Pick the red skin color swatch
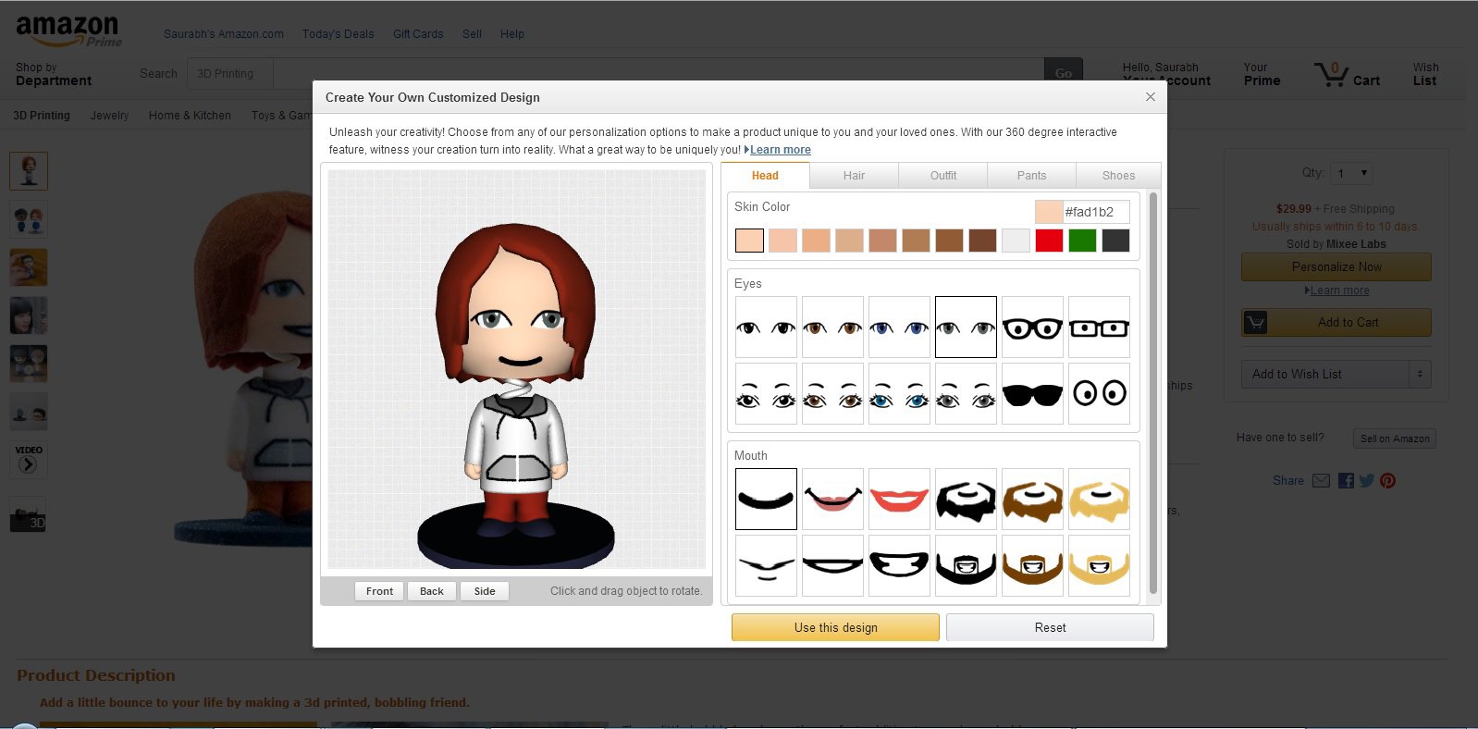The image size is (1478, 729). (1049, 241)
